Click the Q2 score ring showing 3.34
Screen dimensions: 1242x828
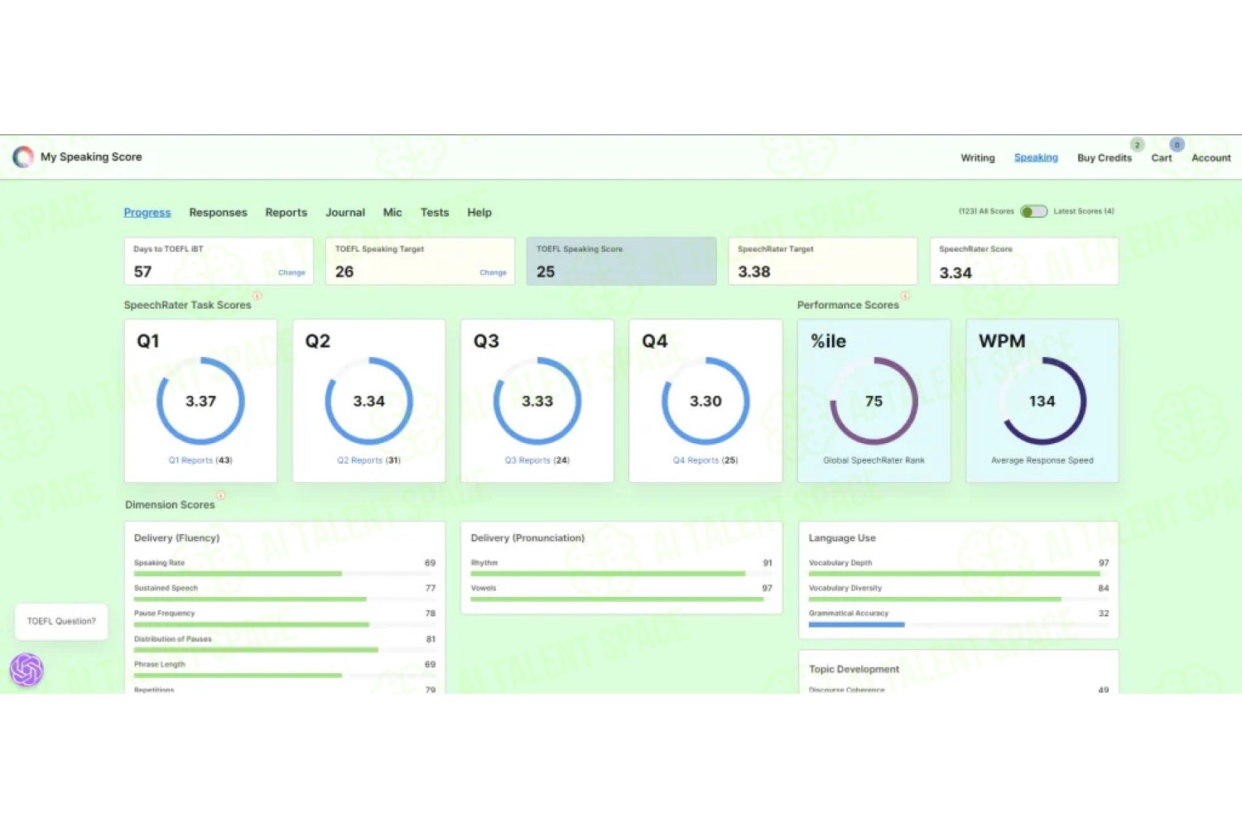pos(368,401)
